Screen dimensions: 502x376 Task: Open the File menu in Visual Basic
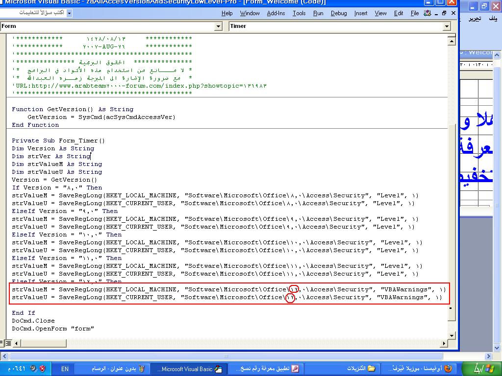(x=415, y=13)
